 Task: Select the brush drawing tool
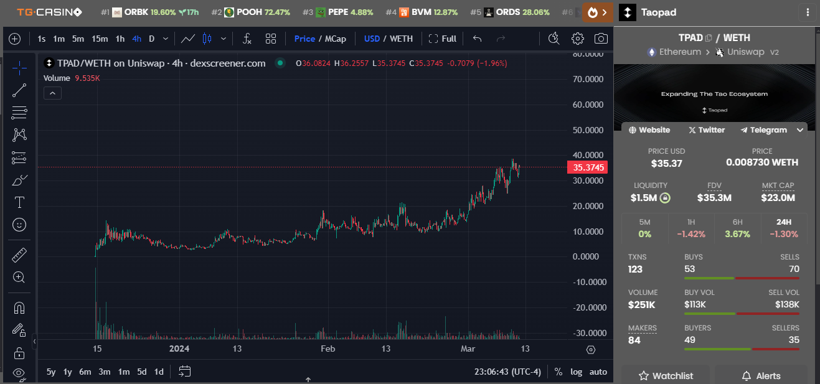pyautogui.click(x=19, y=180)
